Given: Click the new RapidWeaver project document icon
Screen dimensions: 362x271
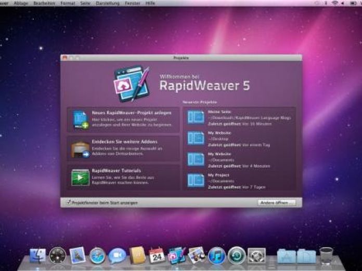Looking at the screenshot, I should click(80, 119).
